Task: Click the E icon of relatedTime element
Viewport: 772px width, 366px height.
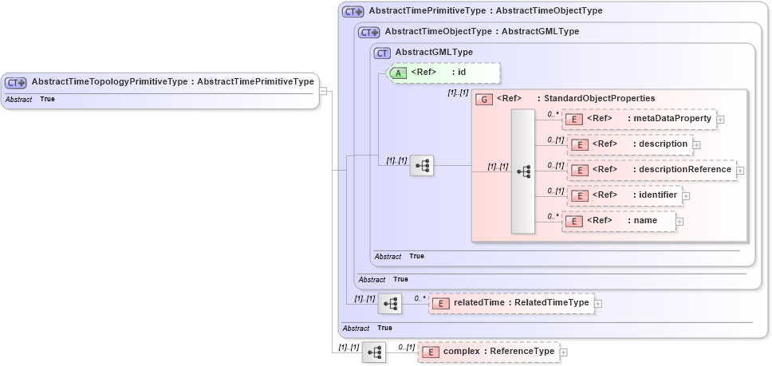Action: click(441, 304)
